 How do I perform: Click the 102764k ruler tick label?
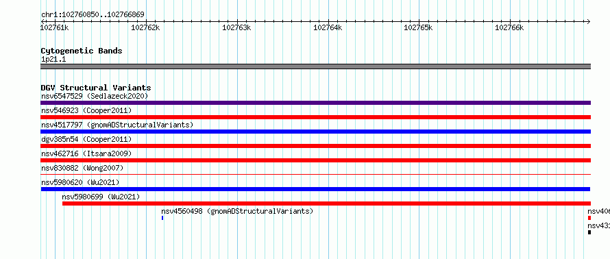(x=328, y=27)
